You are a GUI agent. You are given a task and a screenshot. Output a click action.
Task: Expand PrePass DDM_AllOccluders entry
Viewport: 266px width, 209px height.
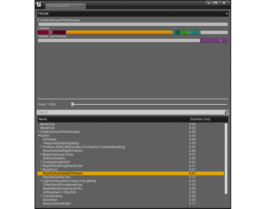click(x=42, y=147)
